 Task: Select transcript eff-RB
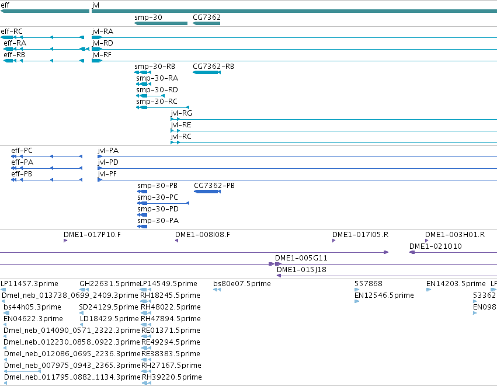tap(44, 61)
